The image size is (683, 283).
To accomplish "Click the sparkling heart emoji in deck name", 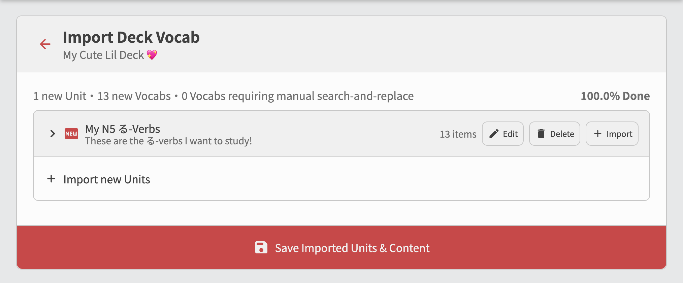I will [x=152, y=55].
